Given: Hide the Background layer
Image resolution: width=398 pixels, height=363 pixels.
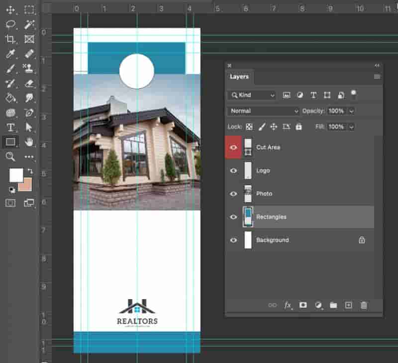Looking at the screenshot, I should (233, 240).
